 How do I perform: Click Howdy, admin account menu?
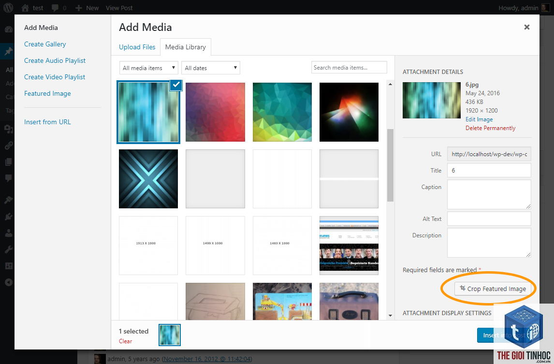coord(524,8)
